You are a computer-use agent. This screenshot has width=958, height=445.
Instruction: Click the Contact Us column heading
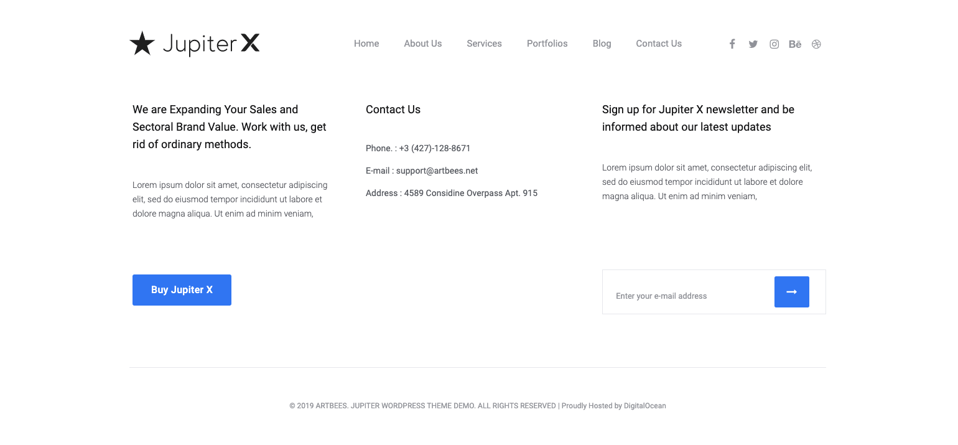[x=393, y=110]
